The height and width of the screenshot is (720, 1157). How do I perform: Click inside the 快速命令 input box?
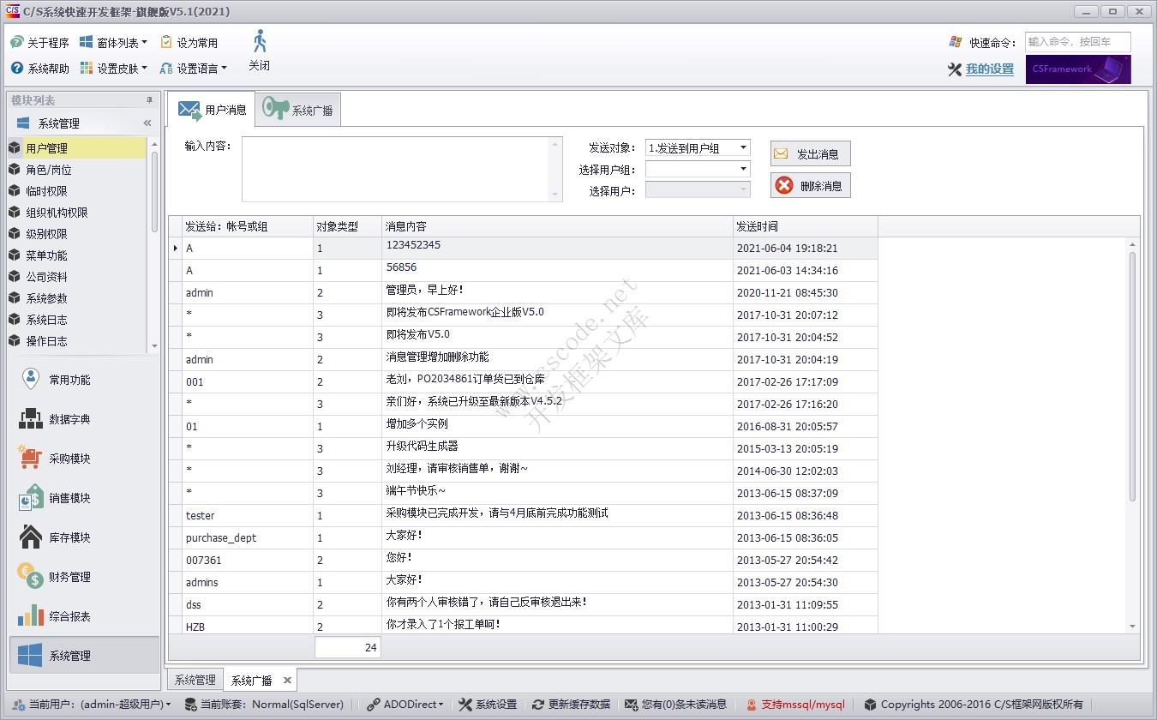tap(1078, 41)
